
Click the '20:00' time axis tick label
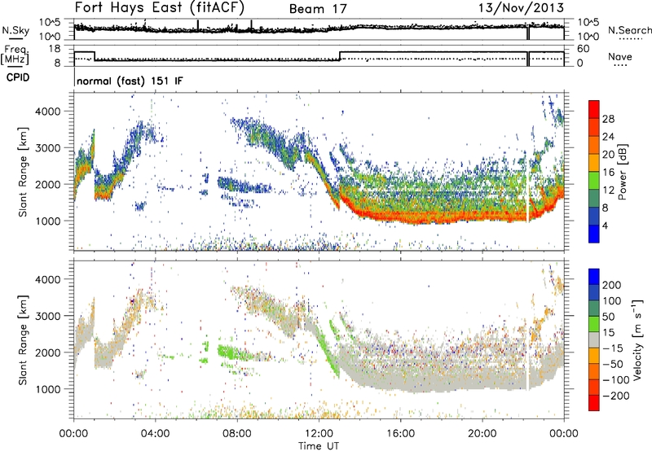(482, 434)
